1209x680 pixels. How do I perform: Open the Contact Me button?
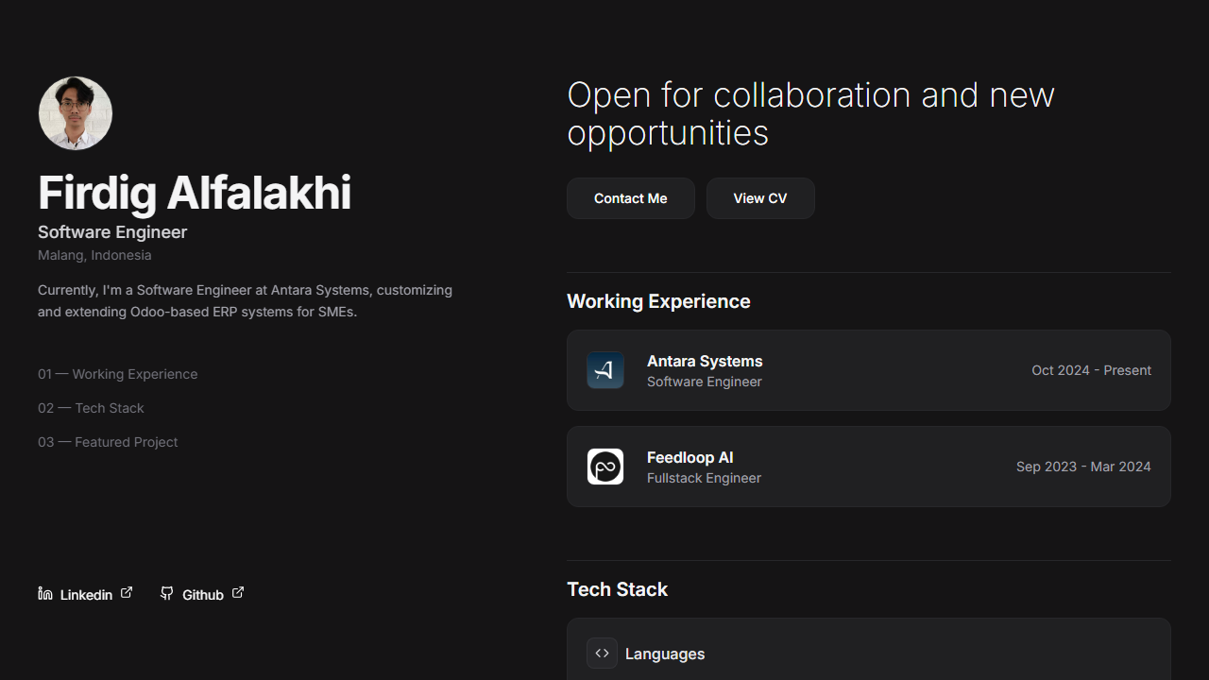[631, 198]
